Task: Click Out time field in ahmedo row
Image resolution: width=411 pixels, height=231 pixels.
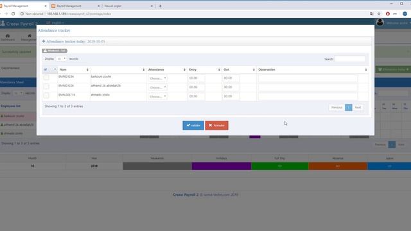Action: click(x=231, y=96)
